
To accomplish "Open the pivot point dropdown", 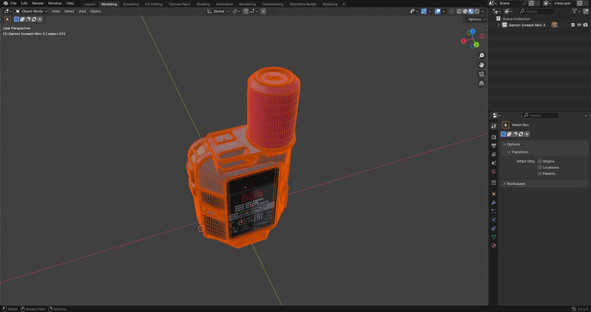I will click(236, 11).
